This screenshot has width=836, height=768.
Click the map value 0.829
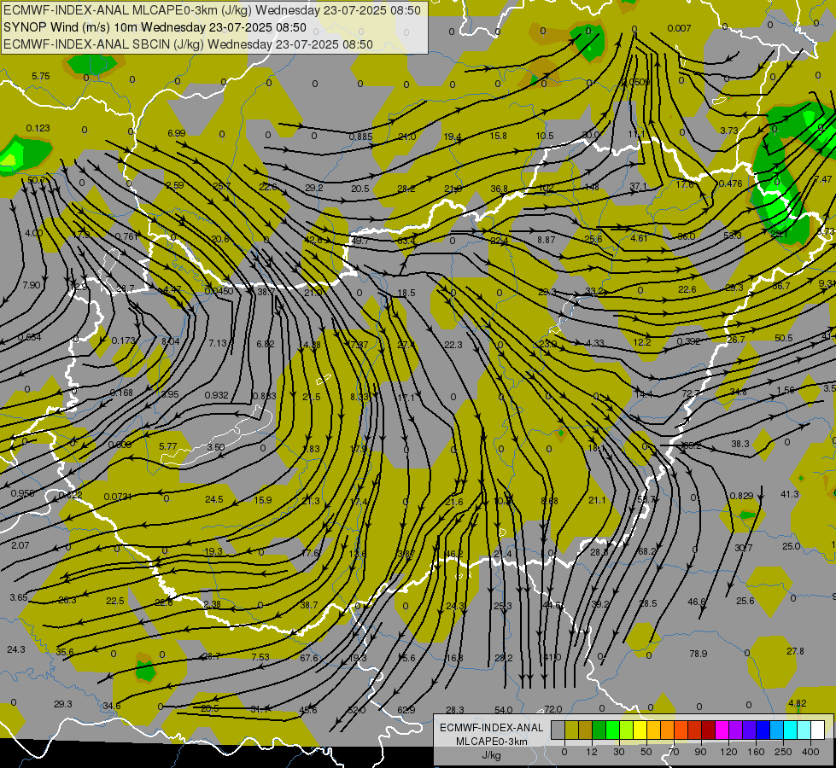[x=741, y=496]
